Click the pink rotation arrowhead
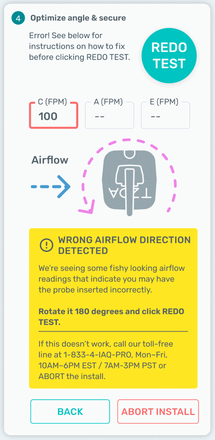The height and width of the screenshot is (440, 215). pyautogui.click(x=87, y=206)
